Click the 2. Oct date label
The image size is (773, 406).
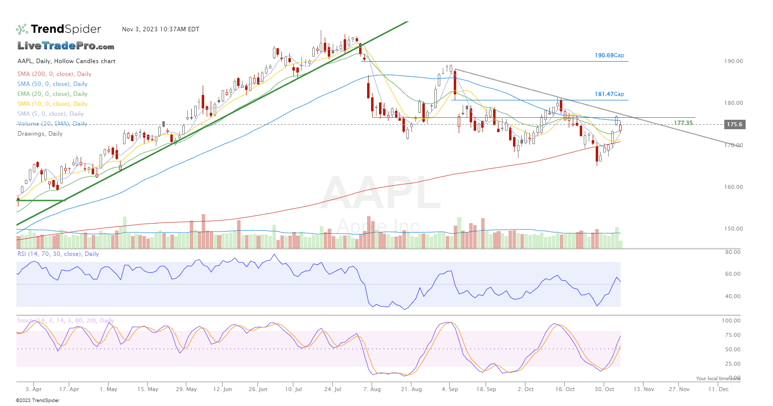tap(525, 389)
